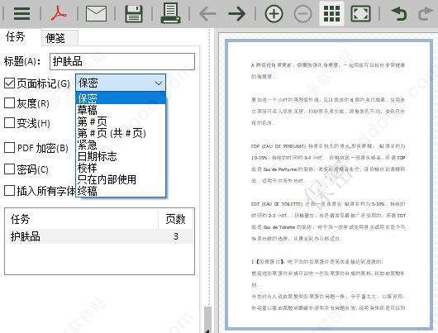438x333 pixels.
Task: Click the email envelope icon
Action: pyautogui.click(x=96, y=14)
